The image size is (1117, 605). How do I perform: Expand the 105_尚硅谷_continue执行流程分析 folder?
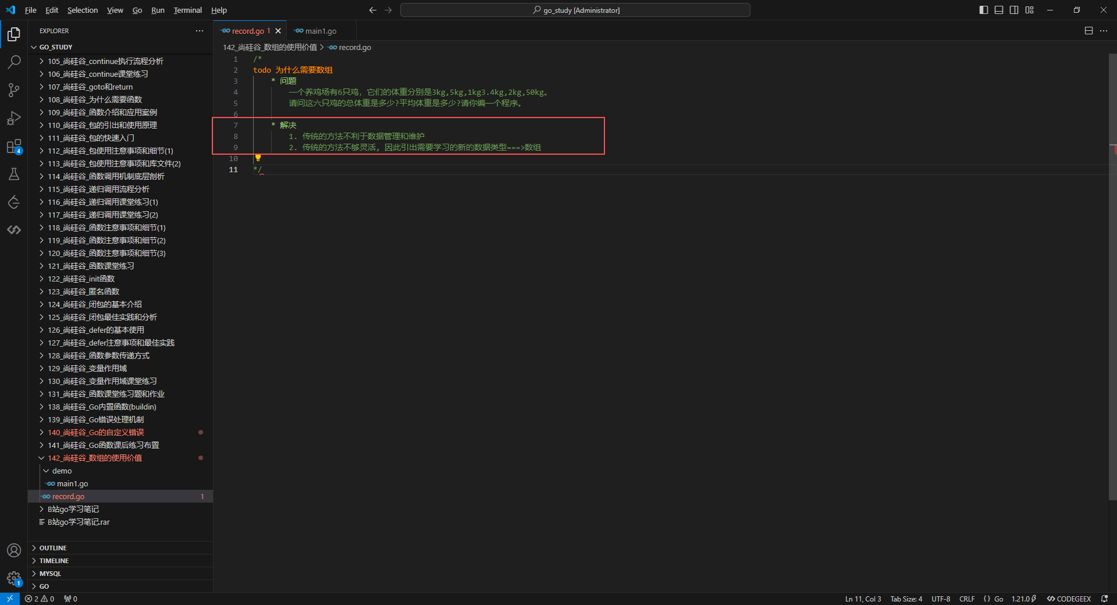click(x=120, y=61)
